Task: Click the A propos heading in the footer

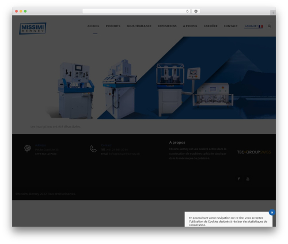Action: (177, 142)
